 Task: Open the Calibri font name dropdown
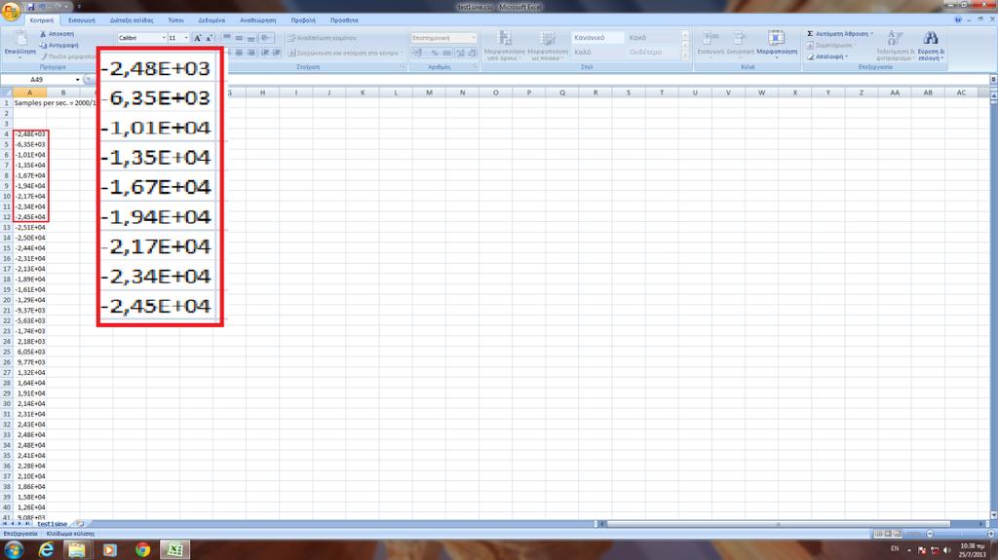(x=164, y=38)
